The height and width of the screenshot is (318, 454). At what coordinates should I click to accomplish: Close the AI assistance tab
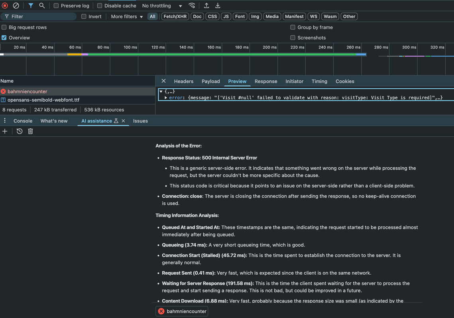[x=123, y=121]
